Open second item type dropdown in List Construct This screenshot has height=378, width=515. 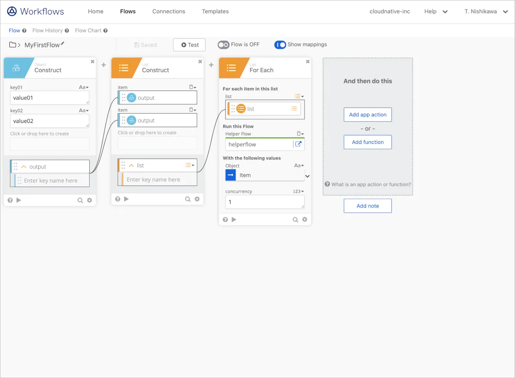click(x=193, y=110)
